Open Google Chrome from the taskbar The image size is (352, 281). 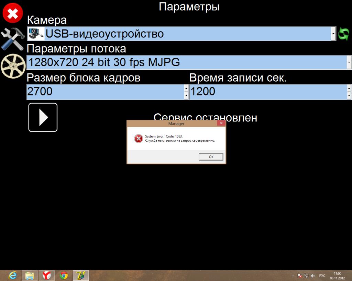pyautogui.click(x=64, y=276)
